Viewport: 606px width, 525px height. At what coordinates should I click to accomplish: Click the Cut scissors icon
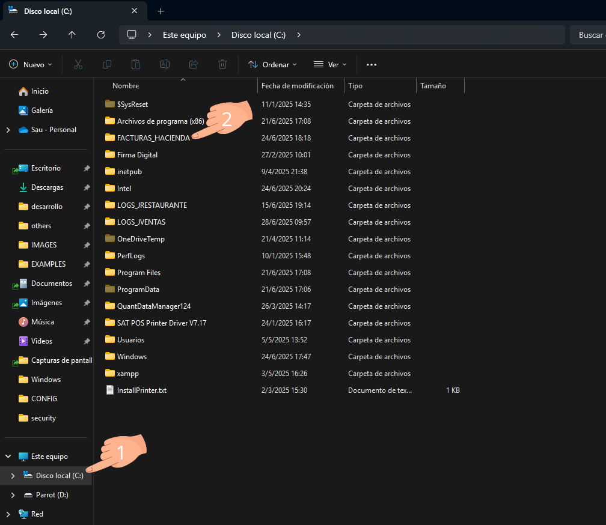click(x=78, y=64)
